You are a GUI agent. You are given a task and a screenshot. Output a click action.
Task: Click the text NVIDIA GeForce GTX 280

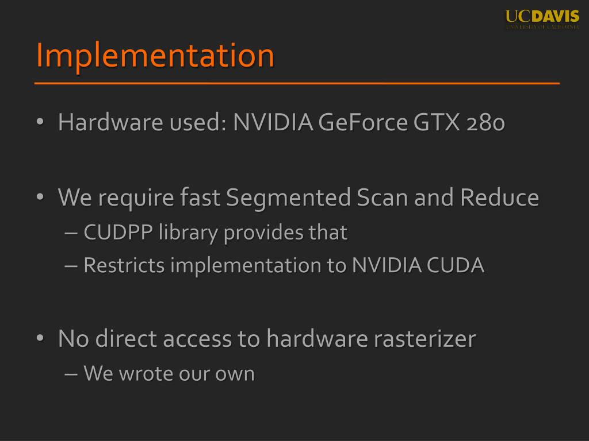point(369,122)
